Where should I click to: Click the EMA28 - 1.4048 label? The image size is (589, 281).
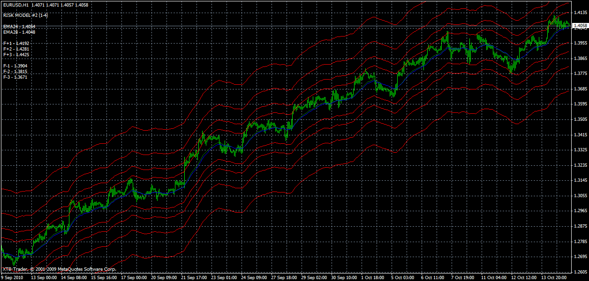point(19,32)
